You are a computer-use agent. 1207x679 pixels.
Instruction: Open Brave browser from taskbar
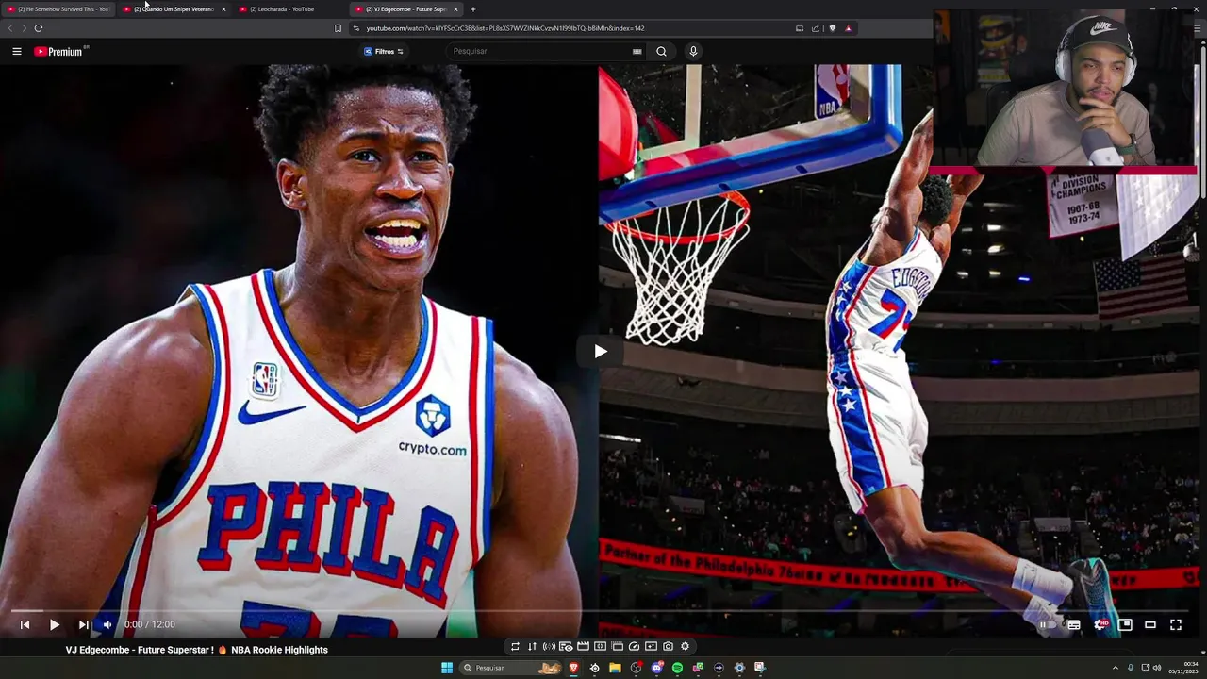tap(573, 668)
